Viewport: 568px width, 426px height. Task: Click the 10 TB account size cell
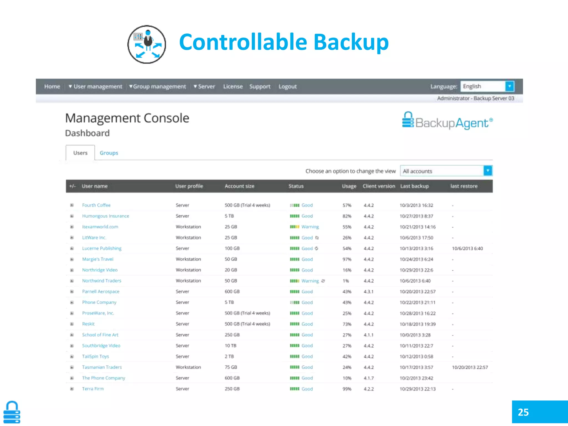pos(230,346)
